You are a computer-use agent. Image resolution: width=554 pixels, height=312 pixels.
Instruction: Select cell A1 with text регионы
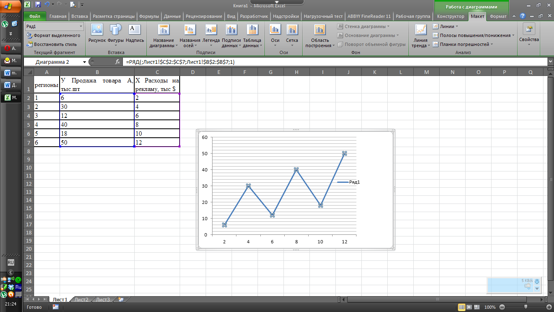(x=47, y=84)
